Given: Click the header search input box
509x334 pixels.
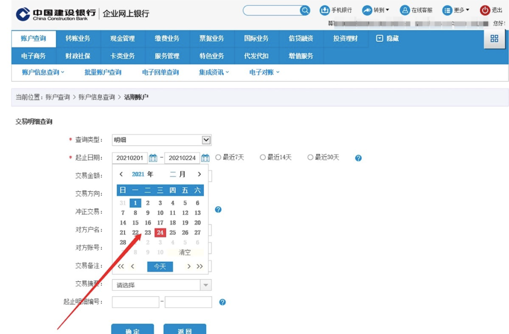Looking at the screenshot, I should click(271, 10).
